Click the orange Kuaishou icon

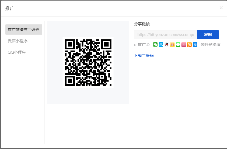tap(189, 45)
